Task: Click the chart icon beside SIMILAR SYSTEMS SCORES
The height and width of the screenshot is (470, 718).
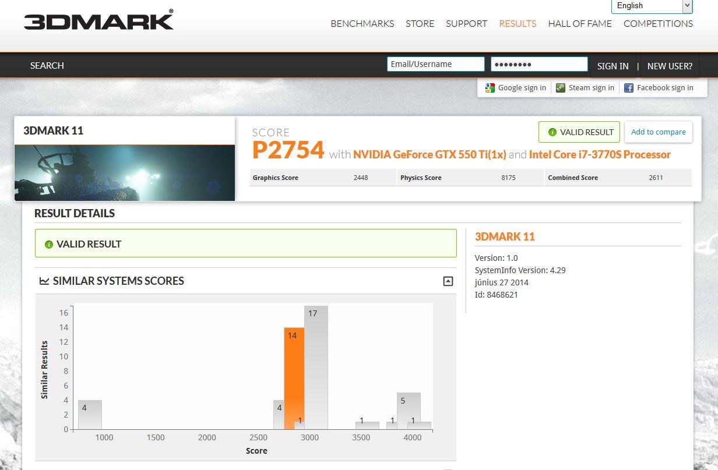Action: coord(44,281)
